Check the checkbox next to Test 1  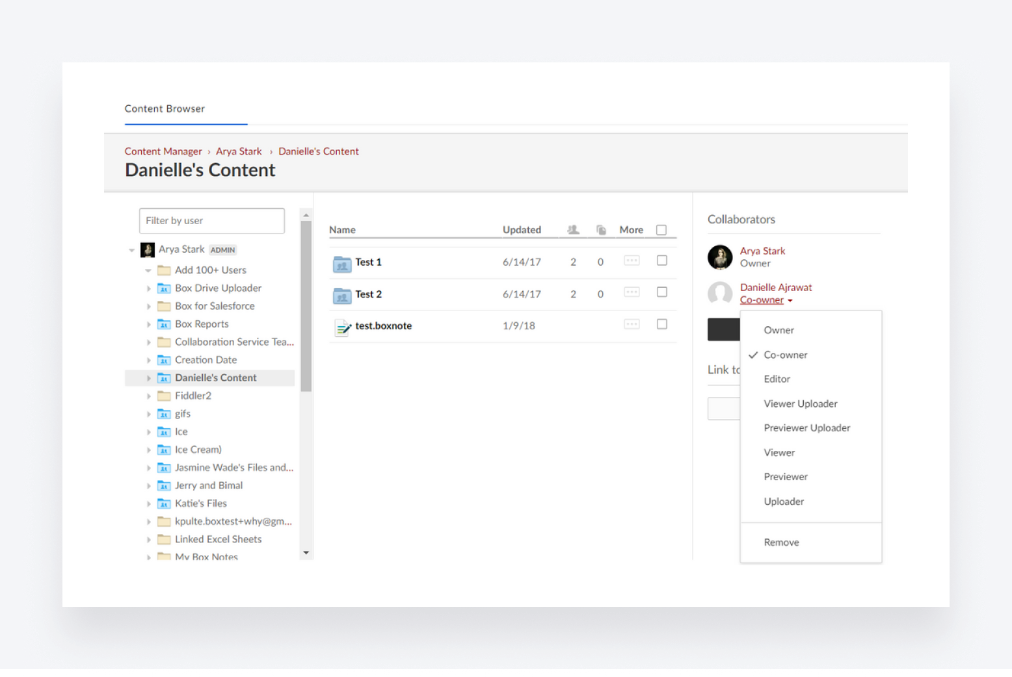click(x=661, y=260)
